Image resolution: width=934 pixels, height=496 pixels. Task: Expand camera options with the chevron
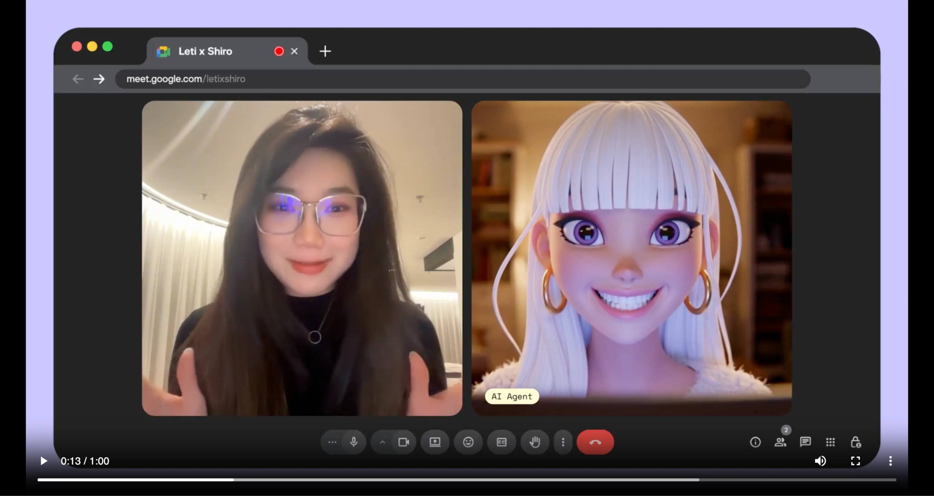[382, 442]
